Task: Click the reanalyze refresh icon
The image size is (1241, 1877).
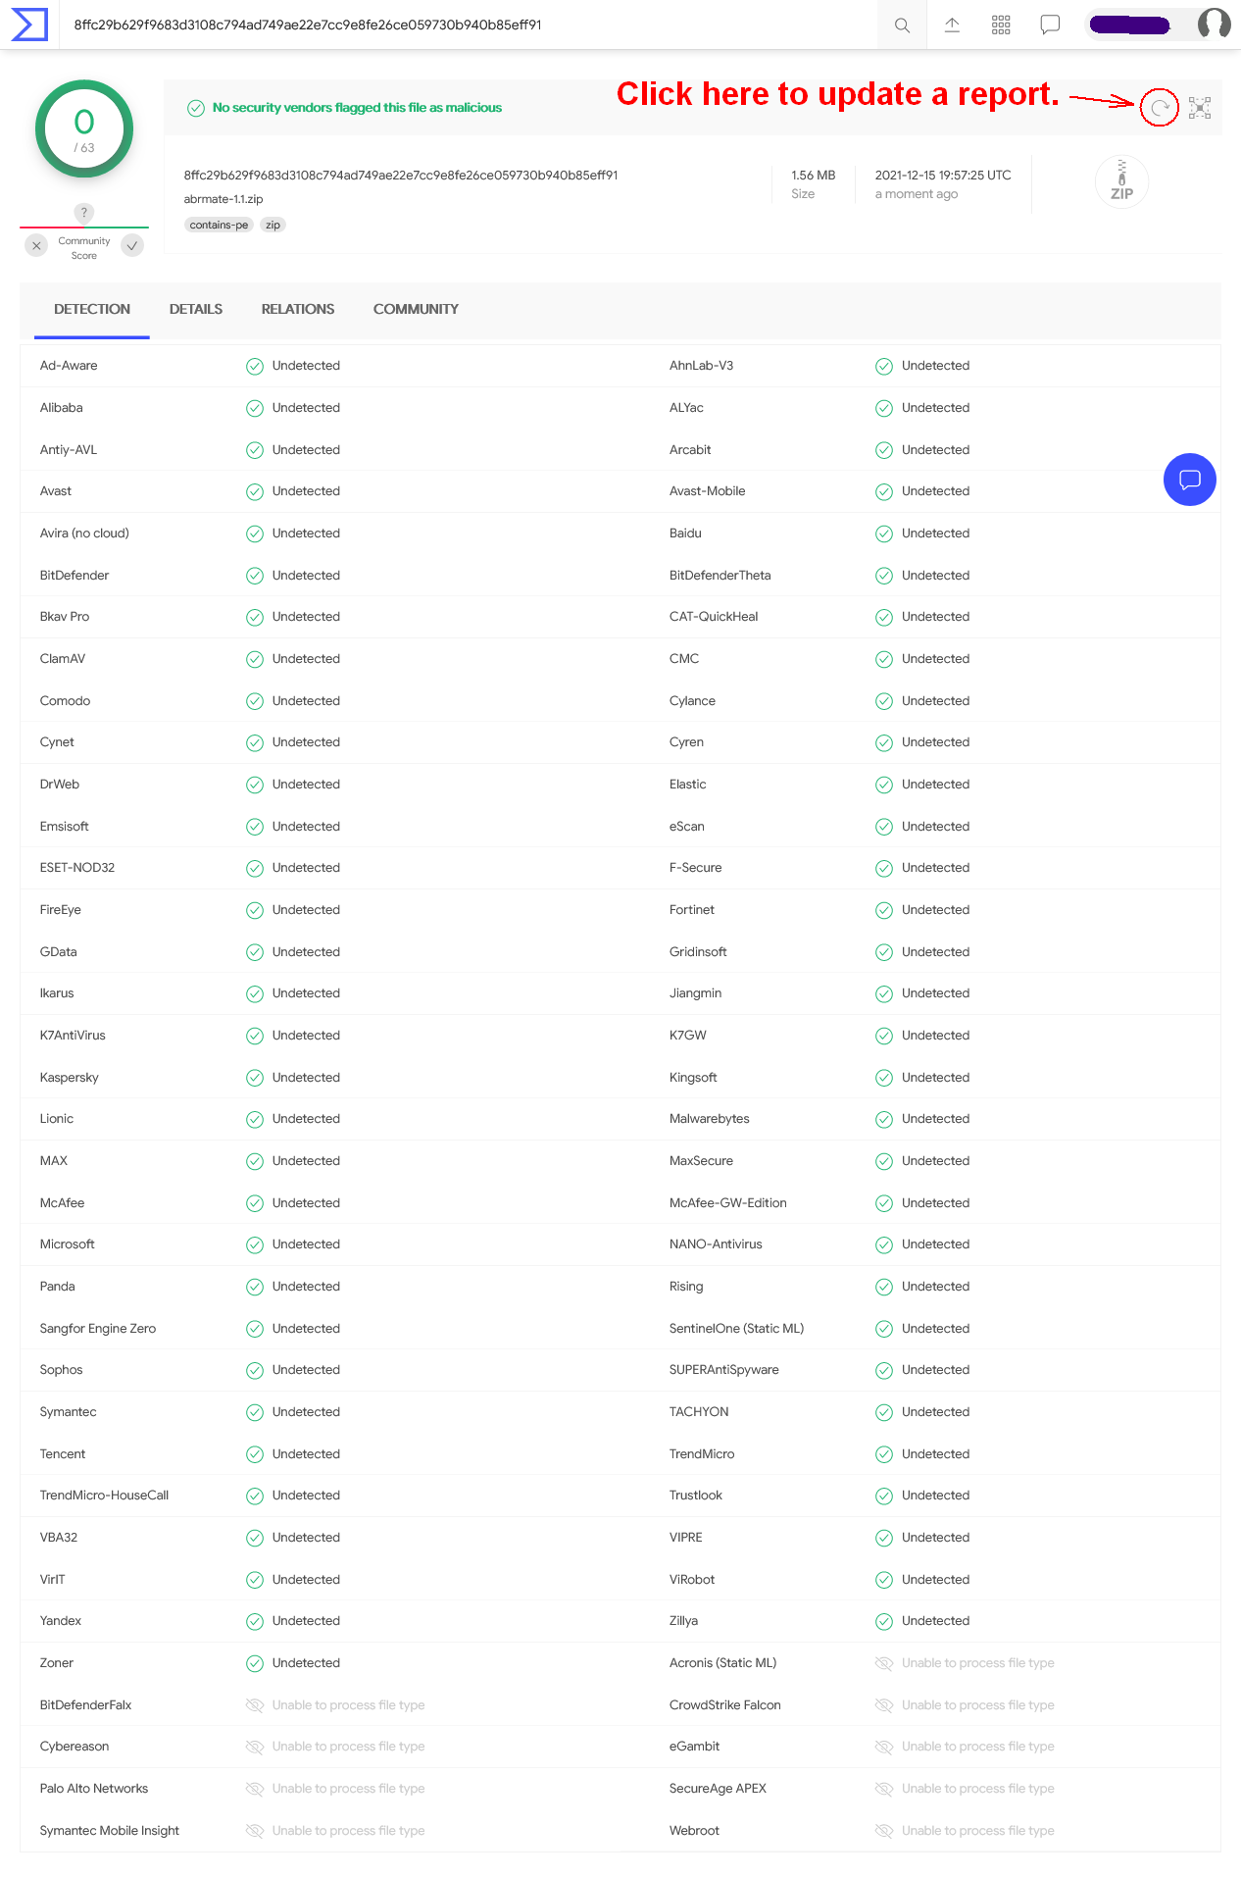Action: click(1160, 107)
